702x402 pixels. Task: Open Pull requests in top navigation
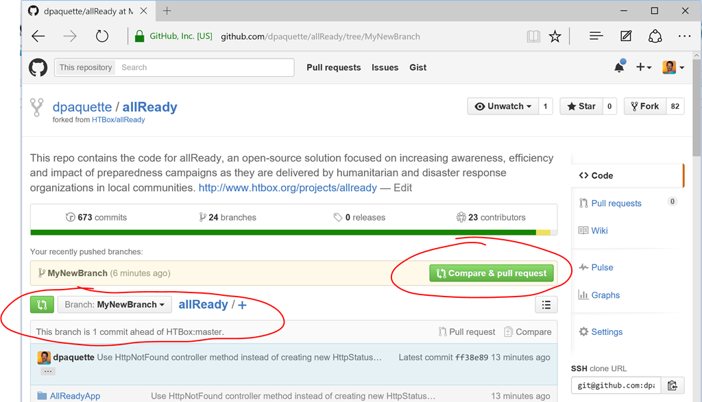(x=334, y=68)
